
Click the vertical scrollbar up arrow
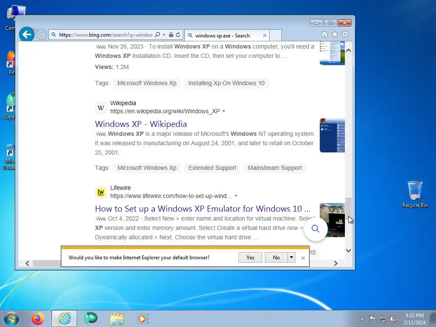(348, 51)
